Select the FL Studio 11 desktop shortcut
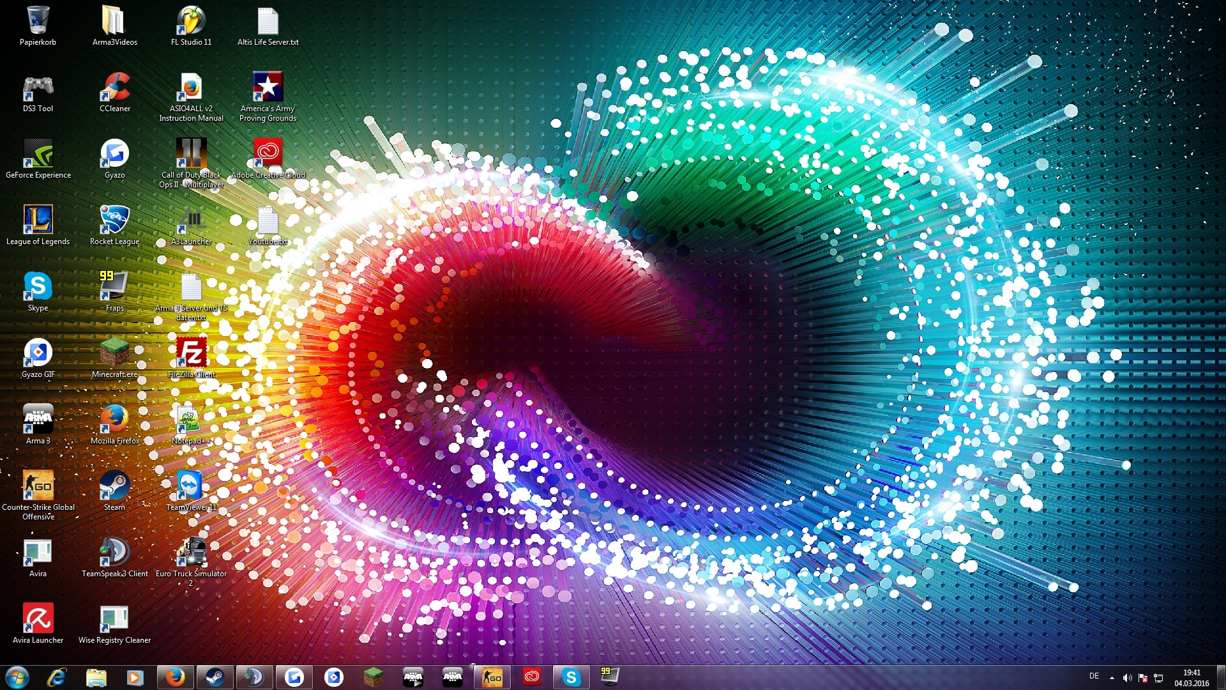The height and width of the screenshot is (690, 1226). click(x=191, y=22)
